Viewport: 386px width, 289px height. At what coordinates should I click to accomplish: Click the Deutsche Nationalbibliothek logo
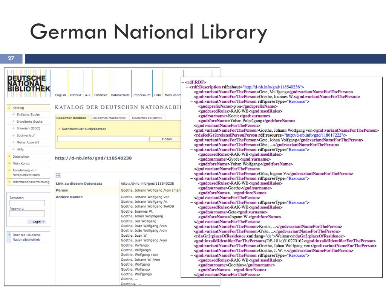29,84
